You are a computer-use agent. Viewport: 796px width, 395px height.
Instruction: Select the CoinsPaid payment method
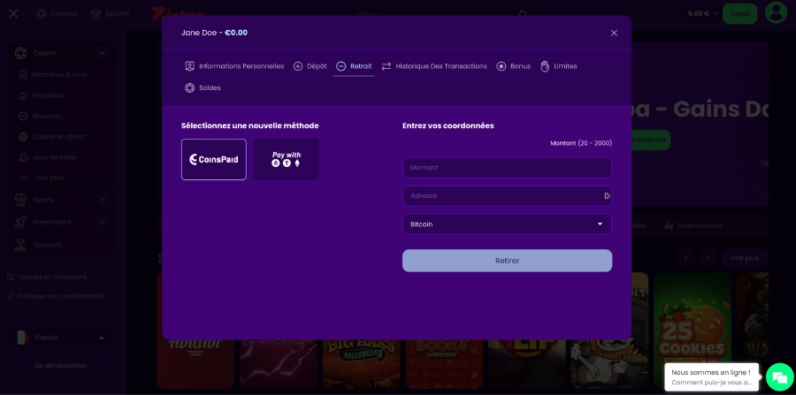[213, 160]
